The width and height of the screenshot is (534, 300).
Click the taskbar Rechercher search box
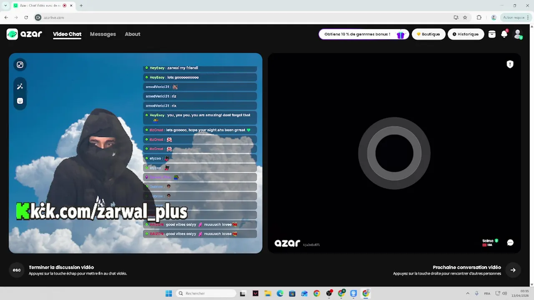[x=206, y=293]
